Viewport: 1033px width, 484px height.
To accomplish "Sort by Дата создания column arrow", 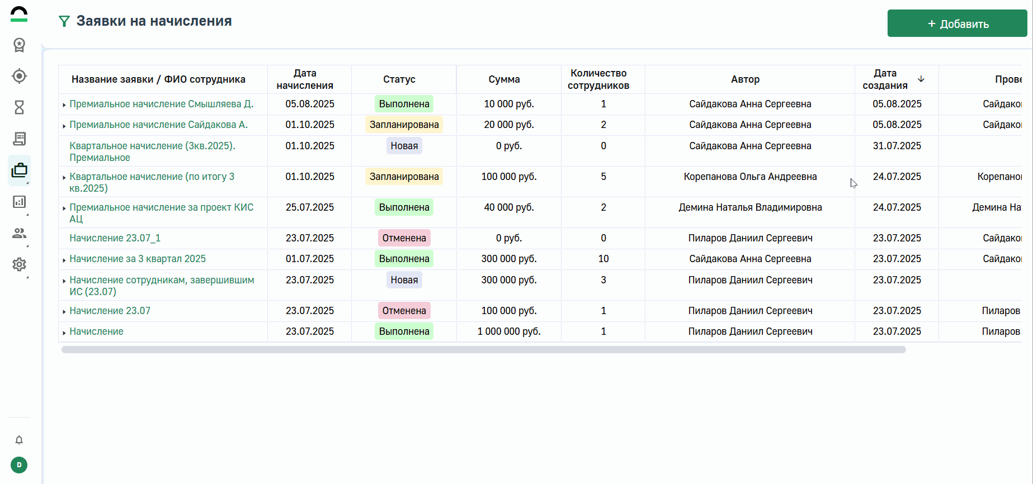I will pos(921,79).
